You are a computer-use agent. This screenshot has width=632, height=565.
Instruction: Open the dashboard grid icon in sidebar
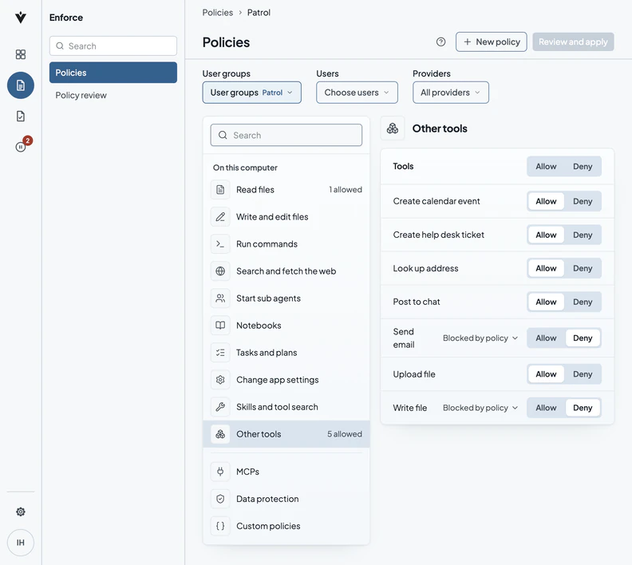pyautogui.click(x=21, y=54)
